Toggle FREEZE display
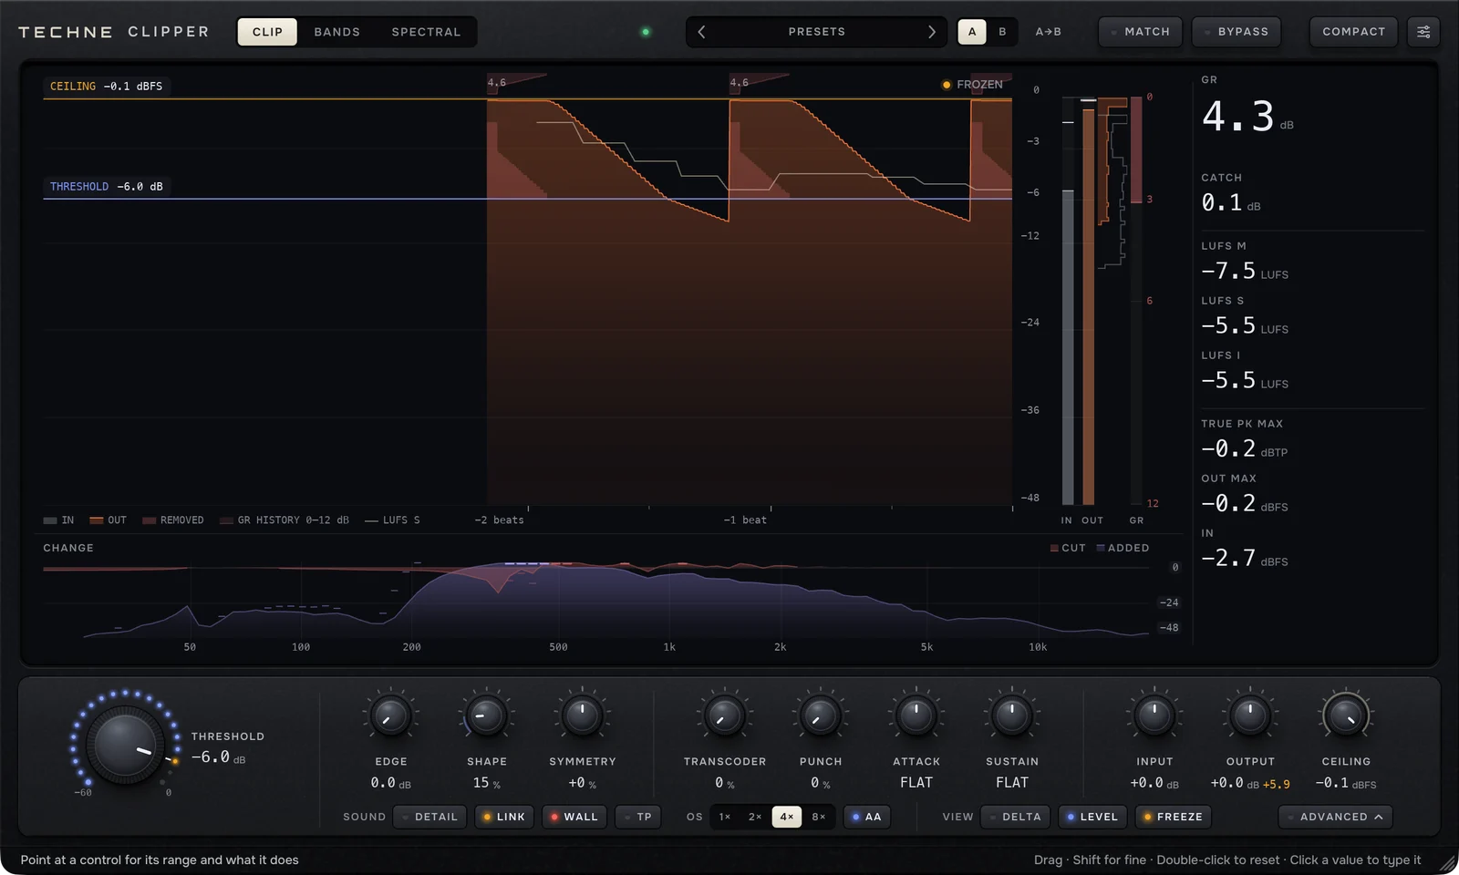Screen dimensions: 1459x875 coord(1174,817)
